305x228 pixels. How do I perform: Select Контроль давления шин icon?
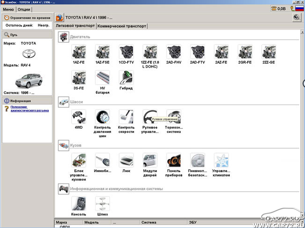click(102, 117)
